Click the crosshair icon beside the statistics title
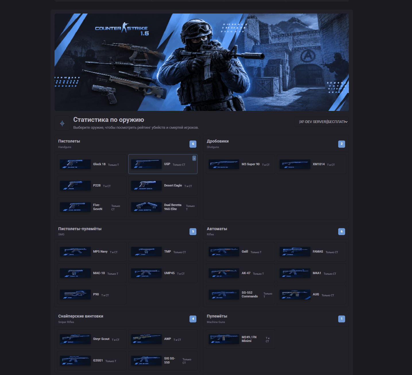This screenshot has height=375, width=412. point(62,123)
